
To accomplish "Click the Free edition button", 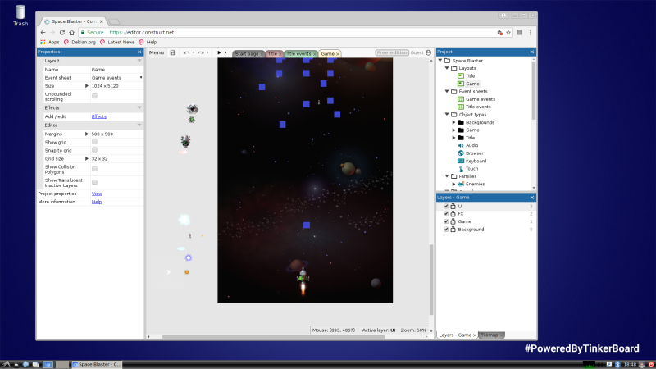I will (392, 52).
